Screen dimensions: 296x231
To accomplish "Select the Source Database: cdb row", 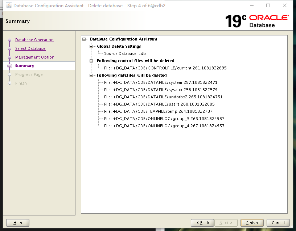I will (125, 54).
